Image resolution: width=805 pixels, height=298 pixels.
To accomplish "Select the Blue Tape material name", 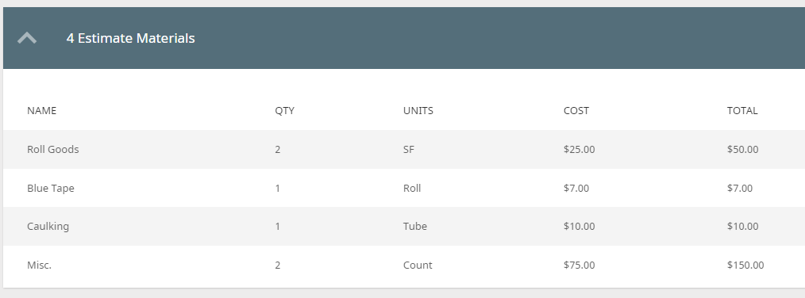I will tap(50, 189).
